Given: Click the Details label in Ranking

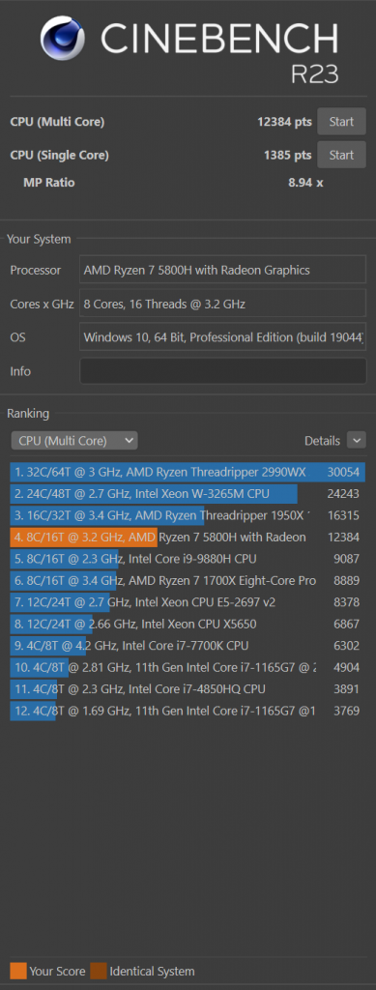Looking at the screenshot, I should point(323,441).
